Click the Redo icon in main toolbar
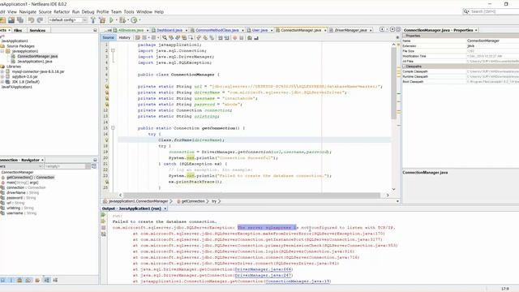519x292 pixels. coord(40,20)
